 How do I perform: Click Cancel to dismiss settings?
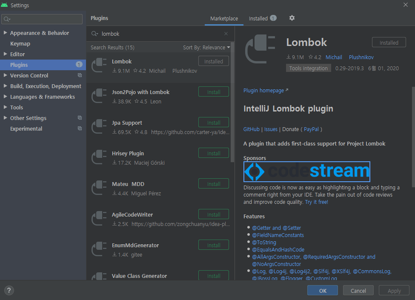[358, 291]
